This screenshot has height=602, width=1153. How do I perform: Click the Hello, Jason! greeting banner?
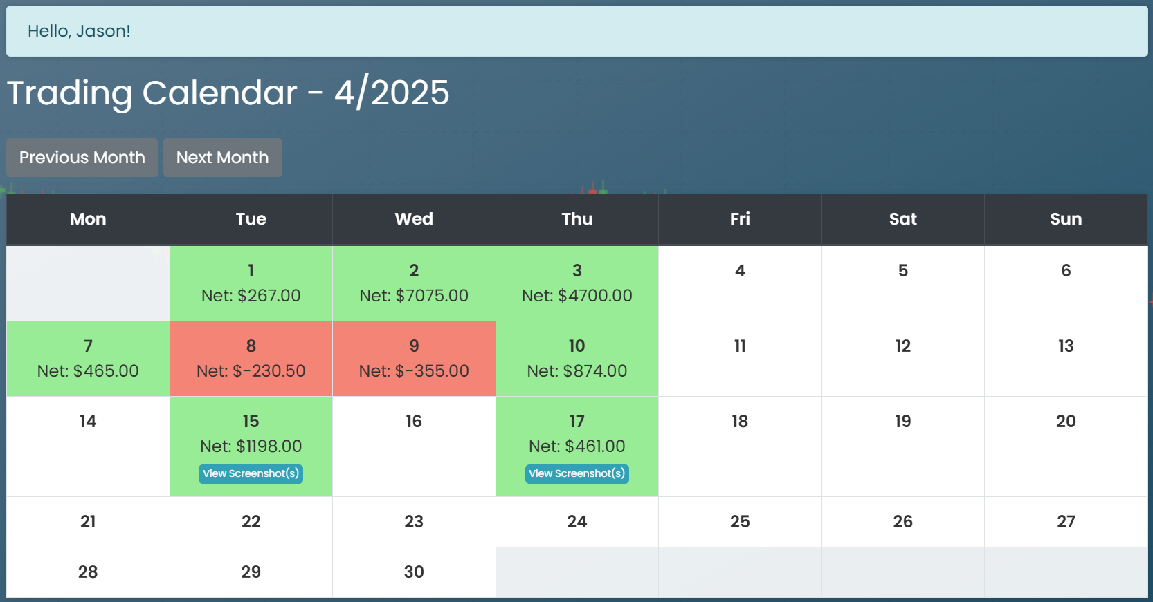click(576, 31)
